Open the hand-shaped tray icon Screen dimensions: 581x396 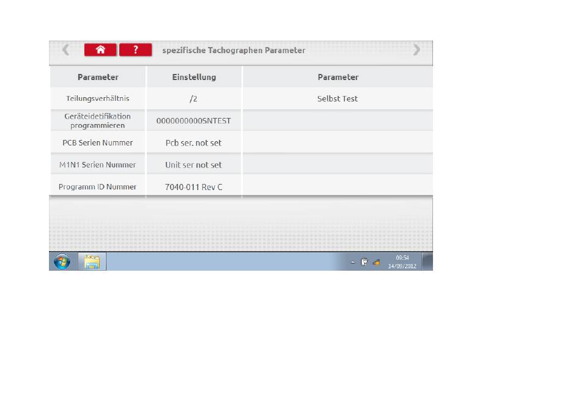pos(365,262)
